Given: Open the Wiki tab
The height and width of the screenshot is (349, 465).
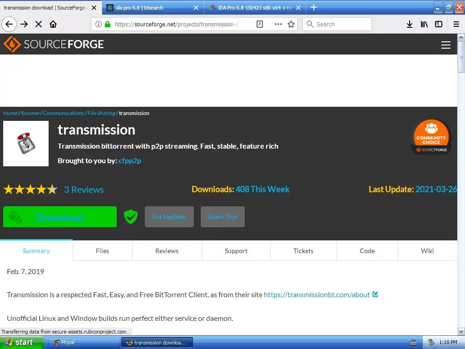Looking at the screenshot, I should (x=427, y=251).
